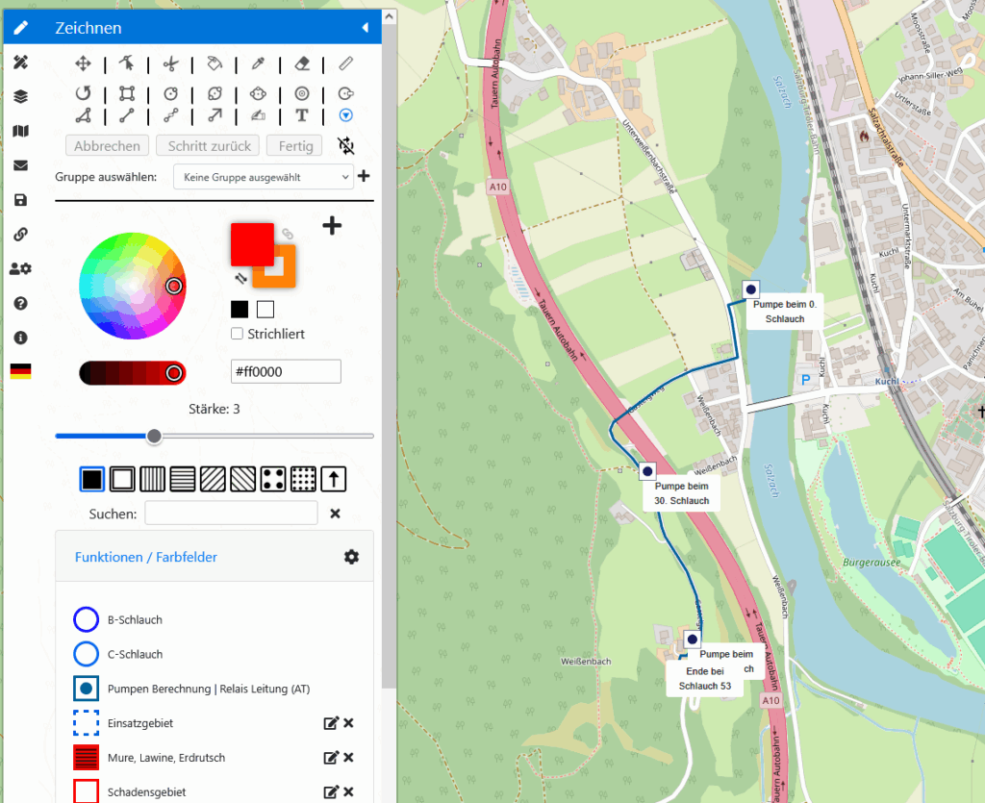Open the layers sidebar panel
This screenshot has height=803, width=985.
pos(21,96)
